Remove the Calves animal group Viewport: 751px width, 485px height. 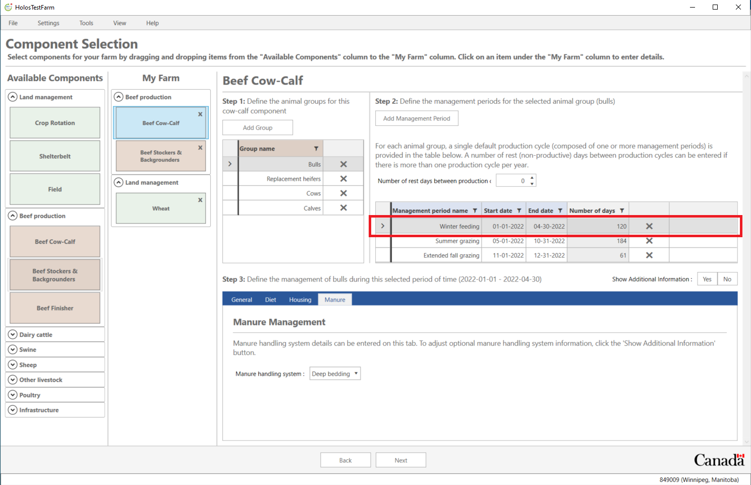point(343,208)
